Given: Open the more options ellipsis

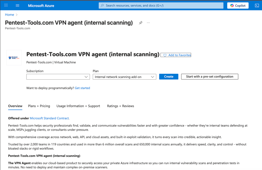Looking at the screenshot, I should coord(149,23).
